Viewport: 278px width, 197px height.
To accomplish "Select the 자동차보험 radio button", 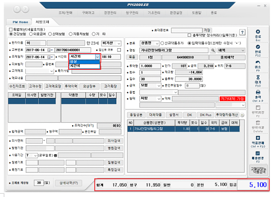I will [70, 34].
